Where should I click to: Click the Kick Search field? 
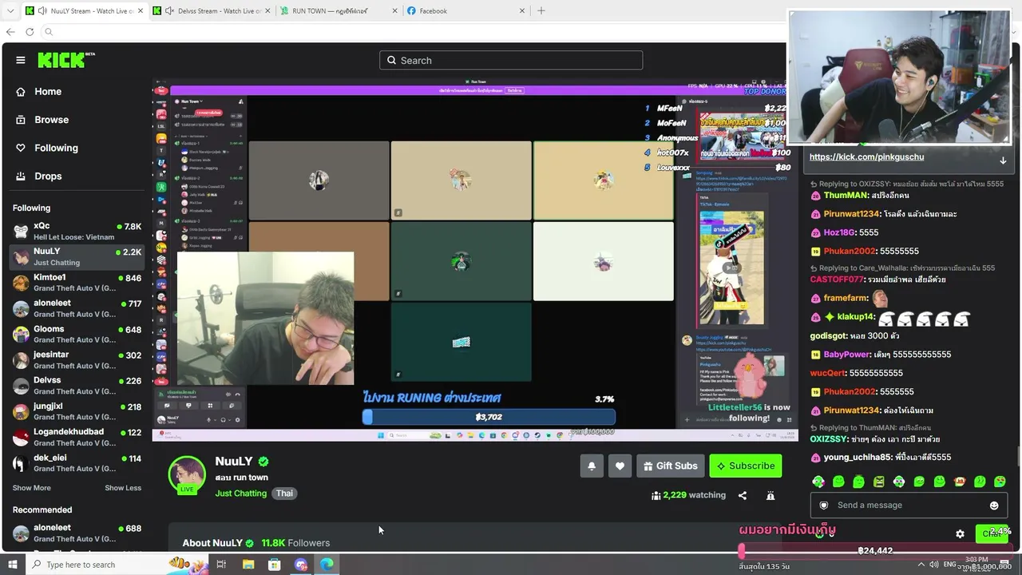pos(511,60)
